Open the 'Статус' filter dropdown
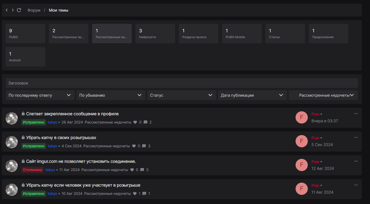370x204 pixels. pos(181,95)
